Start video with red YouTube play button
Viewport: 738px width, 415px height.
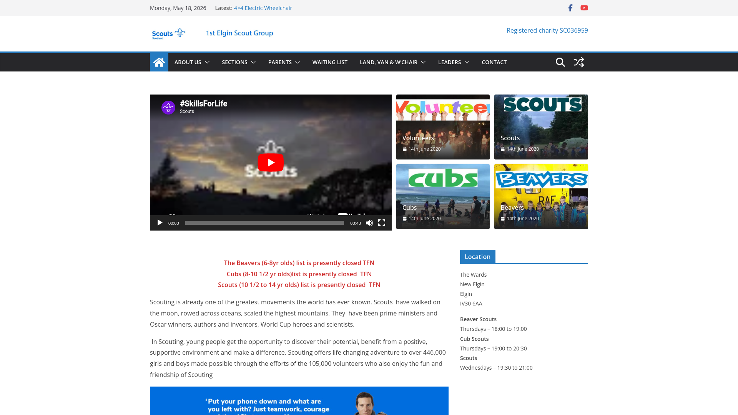pyautogui.click(x=271, y=163)
